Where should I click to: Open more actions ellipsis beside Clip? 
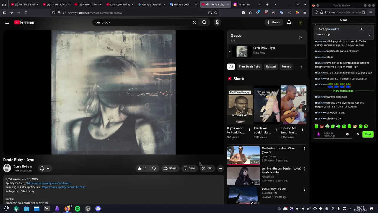(x=220, y=168)
